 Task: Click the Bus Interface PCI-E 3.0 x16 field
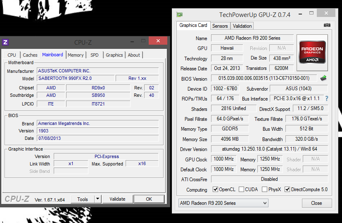pyautogui.click(x=297, y=98)
